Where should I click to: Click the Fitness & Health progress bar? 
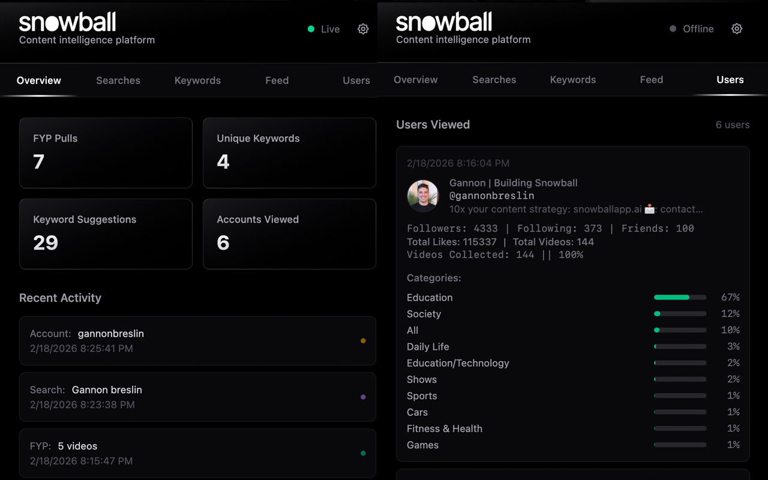tap(680, 428)
